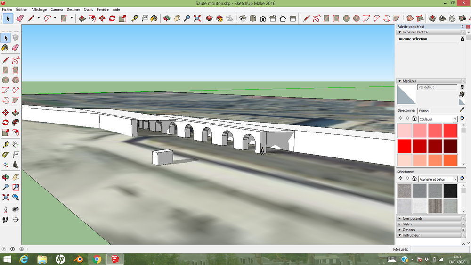
Task: Activate the Tape Measure tool in the left toolbar
Action: point(5,145)
